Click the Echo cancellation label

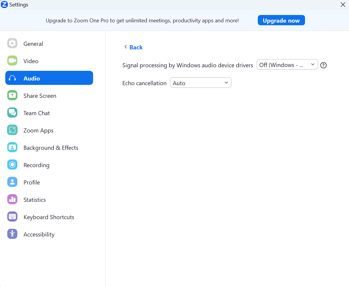pos(145,83)
